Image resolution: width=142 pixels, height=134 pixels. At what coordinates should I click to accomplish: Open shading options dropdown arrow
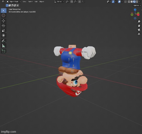click(140, 2)
